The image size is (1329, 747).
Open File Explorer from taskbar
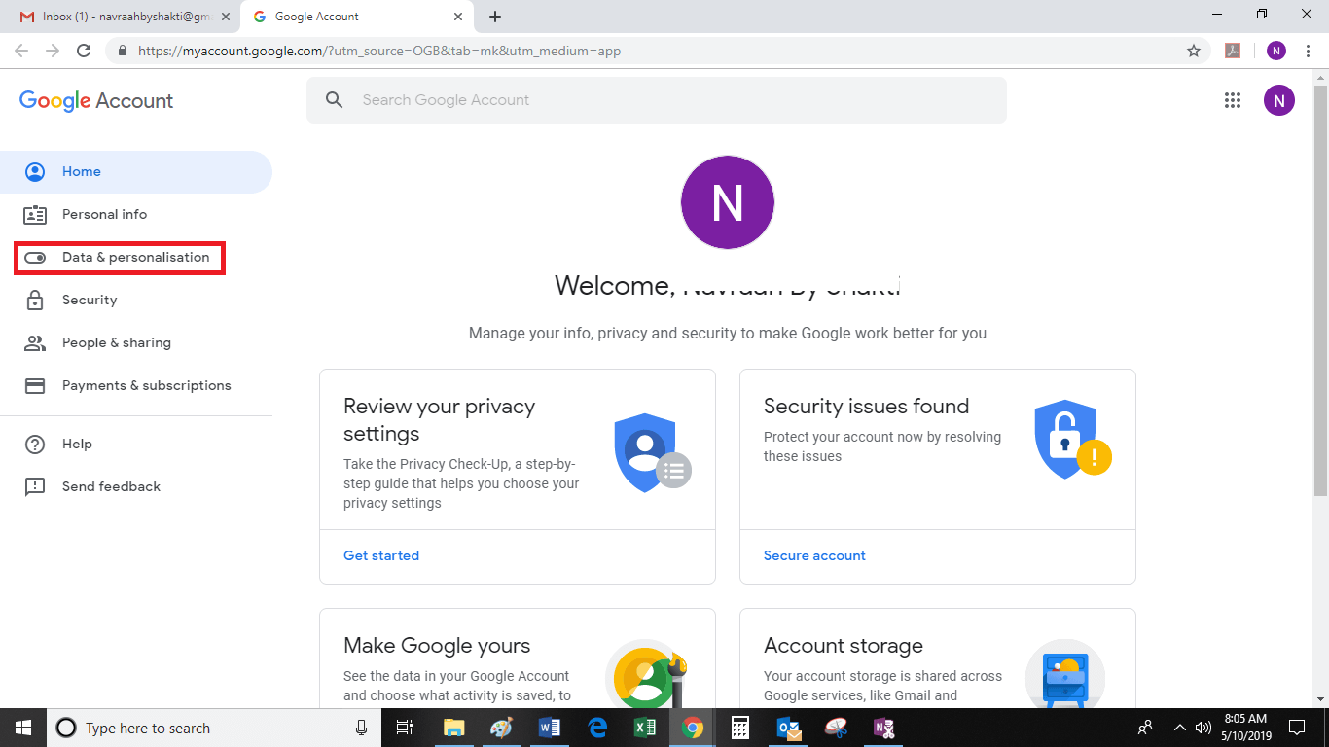(453, 728)
